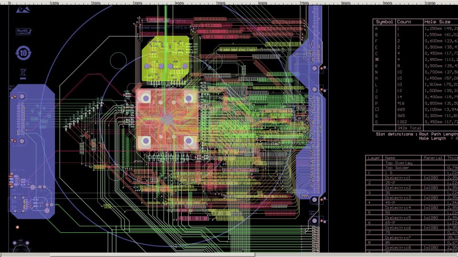Click the 7S layer name
Screen dimensions: 458x257
387,233
